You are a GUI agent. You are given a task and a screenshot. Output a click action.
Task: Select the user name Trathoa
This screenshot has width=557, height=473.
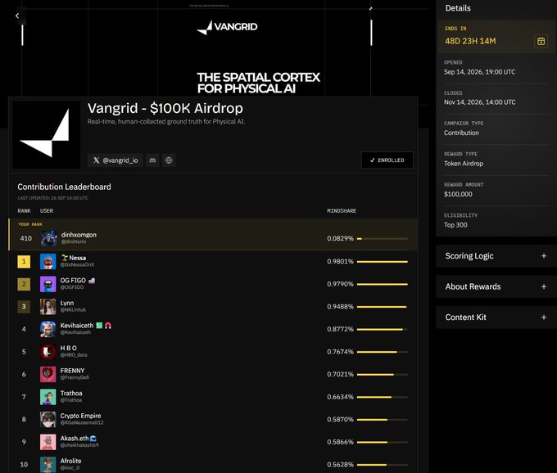tap(71, 393)
